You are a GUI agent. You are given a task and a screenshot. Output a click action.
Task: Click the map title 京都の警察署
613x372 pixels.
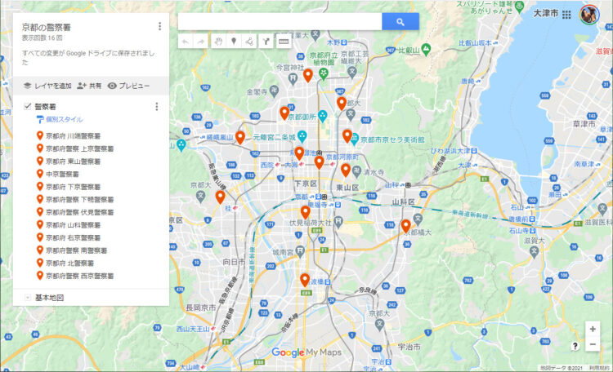click(x=46, y=27)
